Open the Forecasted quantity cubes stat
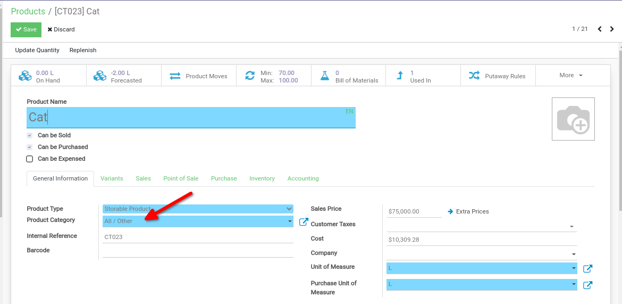 [x=100, y=76]
